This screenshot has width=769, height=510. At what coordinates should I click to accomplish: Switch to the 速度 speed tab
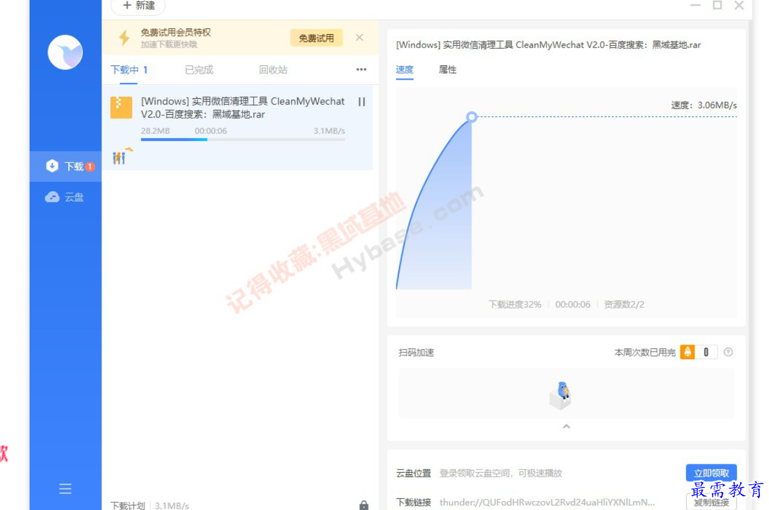(405, 69)
